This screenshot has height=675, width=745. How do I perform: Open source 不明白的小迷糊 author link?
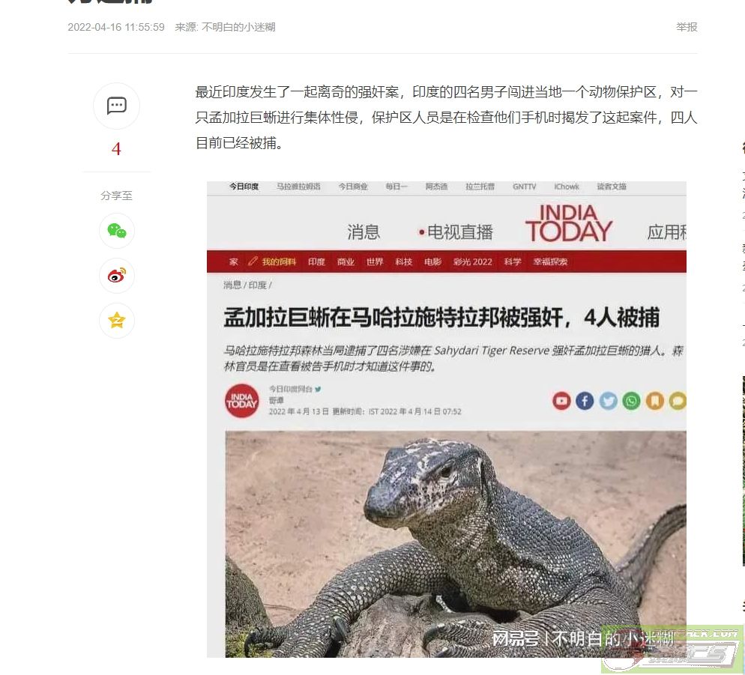[x=238, y=27]
